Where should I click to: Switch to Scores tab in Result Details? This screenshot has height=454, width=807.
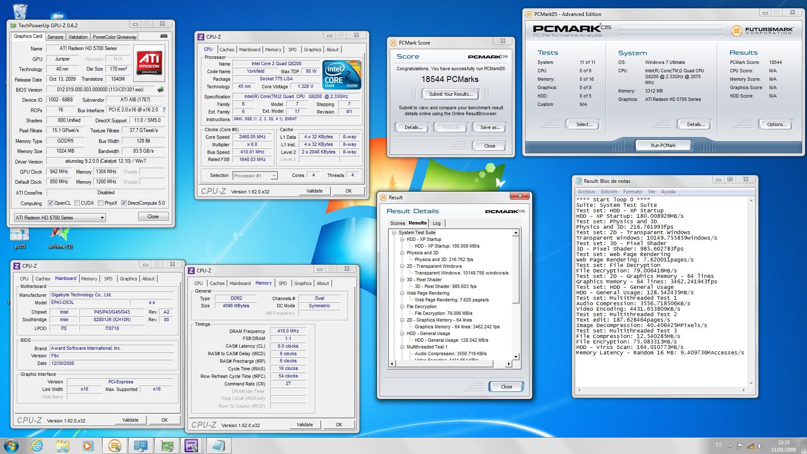[x=397, y=223]
